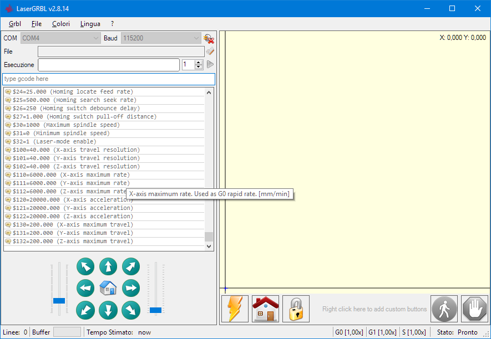The width and height of the screenshot is (491, 339).
Task: Click the Esecuzione progress field
Action: (109, 65)
